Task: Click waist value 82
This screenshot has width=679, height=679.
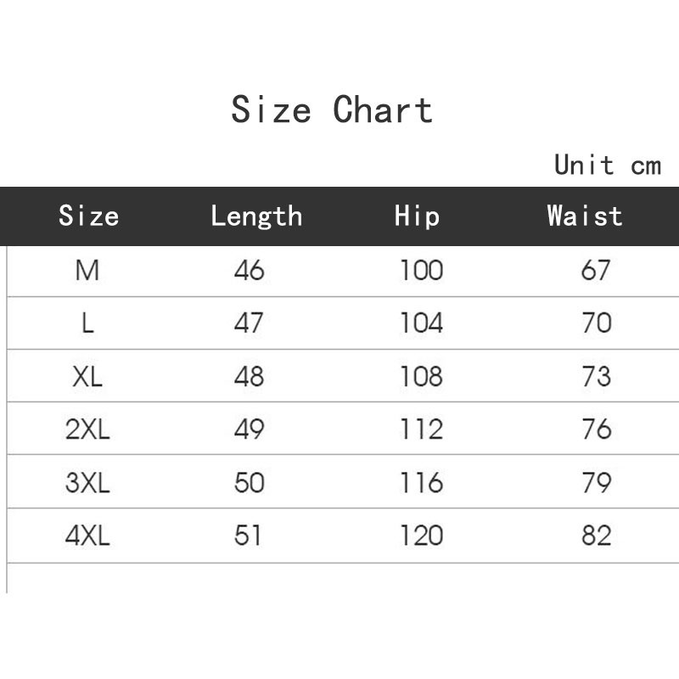Action: point(596,536)
